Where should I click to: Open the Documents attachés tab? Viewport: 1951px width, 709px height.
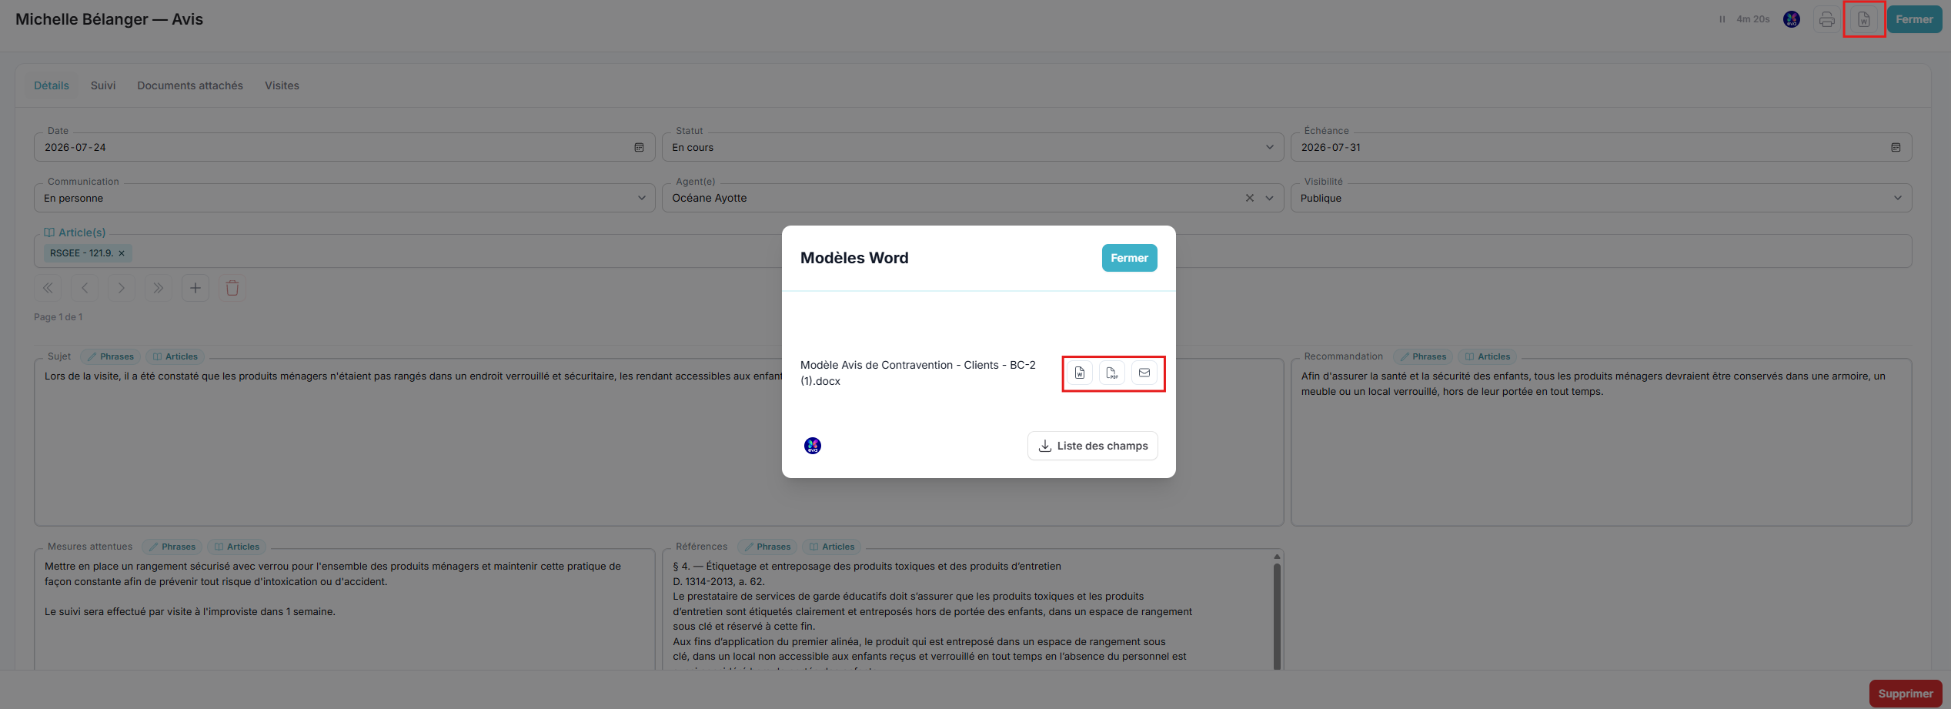190,85
